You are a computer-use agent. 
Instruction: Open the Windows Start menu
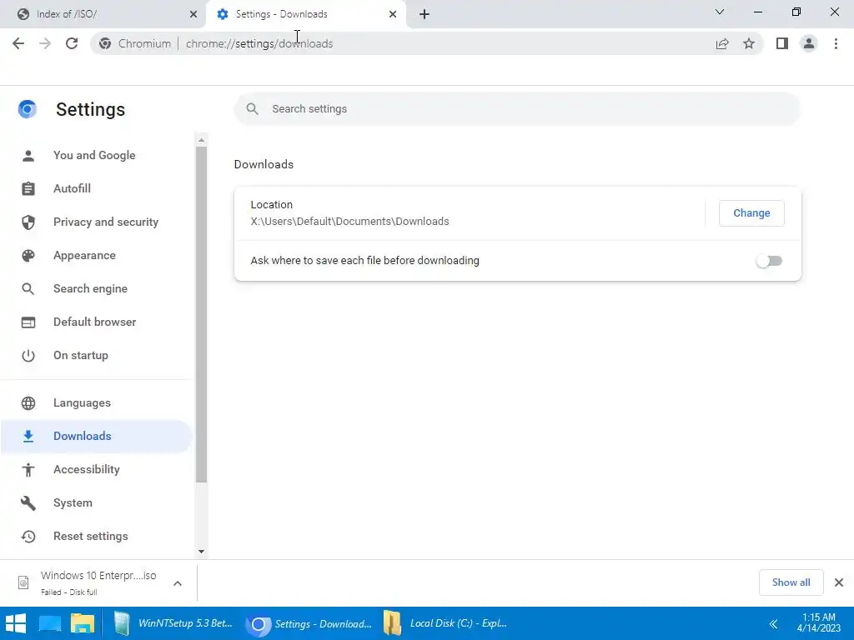16,623
